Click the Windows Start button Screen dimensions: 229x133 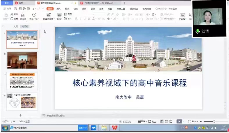[x=5, y=127]
